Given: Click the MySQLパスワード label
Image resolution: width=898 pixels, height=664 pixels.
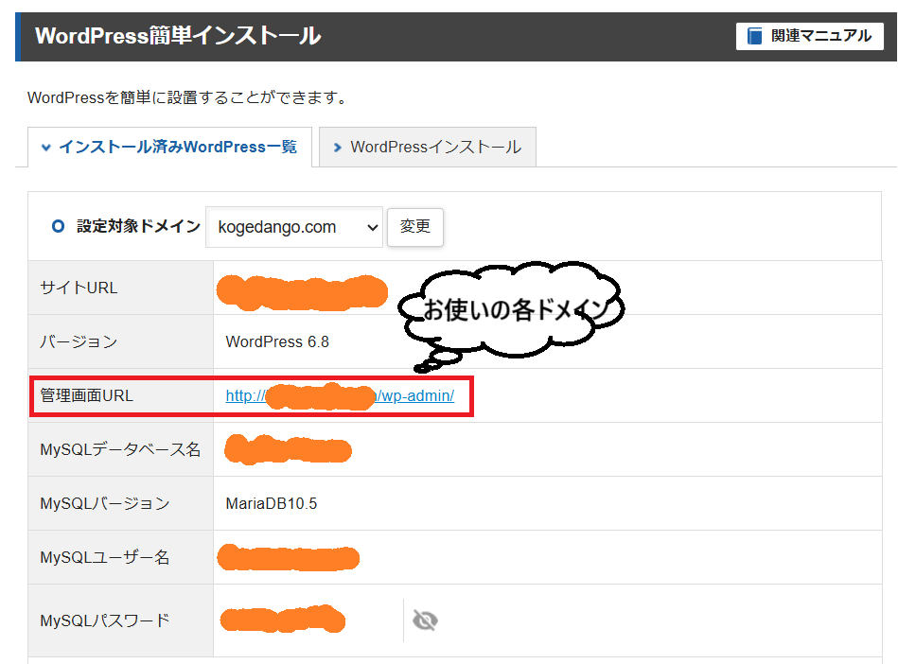Looking at the screenshot, I should [x=105, y=620].
